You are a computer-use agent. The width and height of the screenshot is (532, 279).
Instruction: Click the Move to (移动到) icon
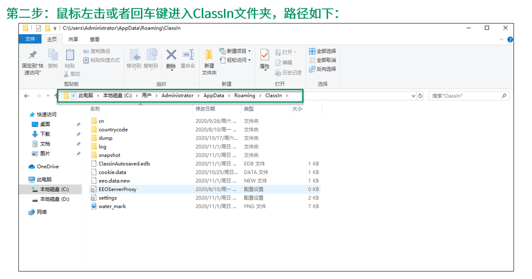[x=134, y=55]
